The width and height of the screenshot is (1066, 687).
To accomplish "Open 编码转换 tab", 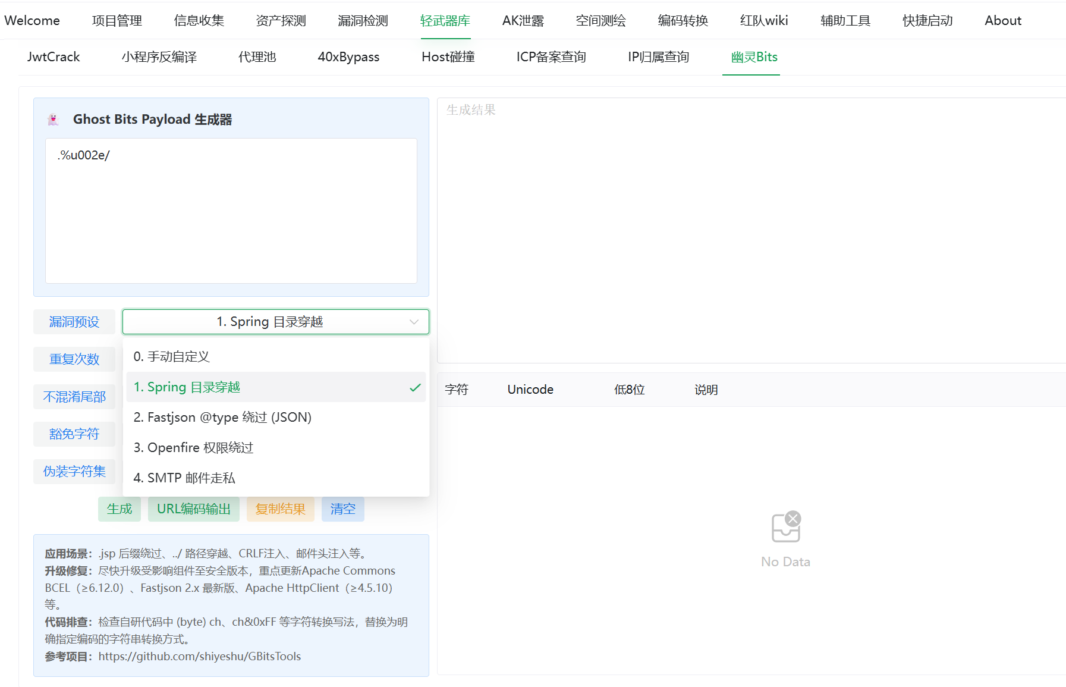I will [683, 21].
